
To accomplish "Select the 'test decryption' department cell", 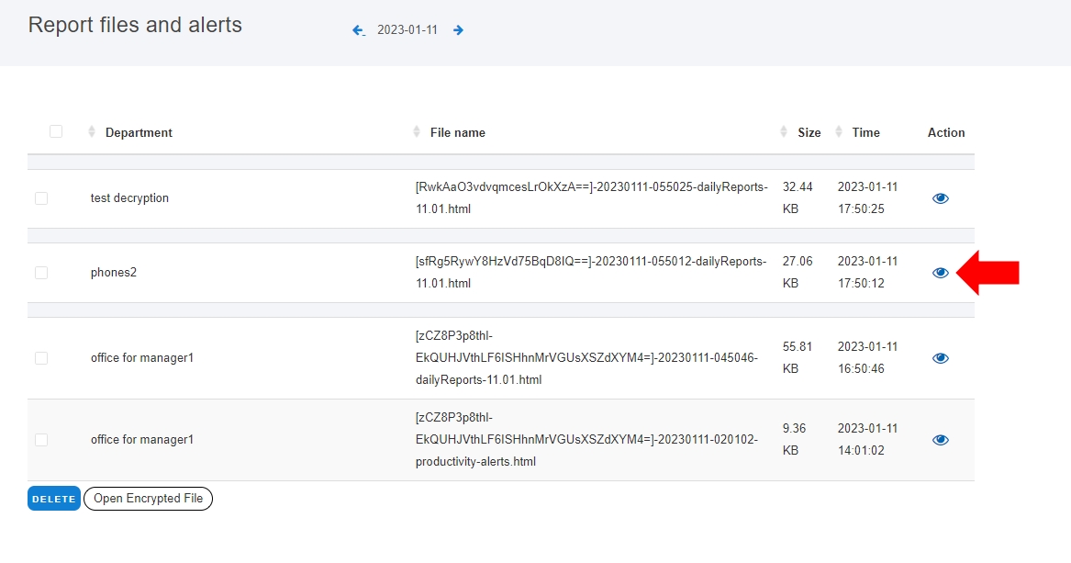I will (x=129, y=198).
